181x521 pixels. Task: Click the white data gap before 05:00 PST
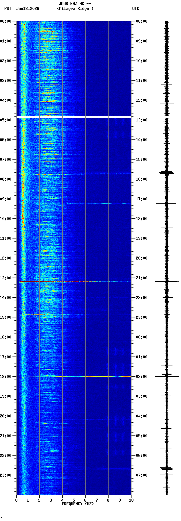(x=74, y=117)
